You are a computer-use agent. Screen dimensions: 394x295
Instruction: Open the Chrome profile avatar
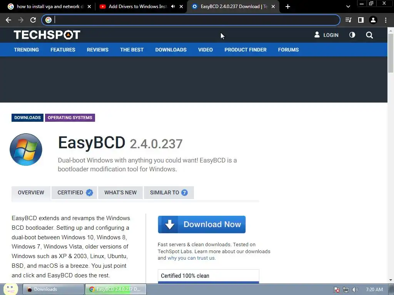[x=373, y=20]
